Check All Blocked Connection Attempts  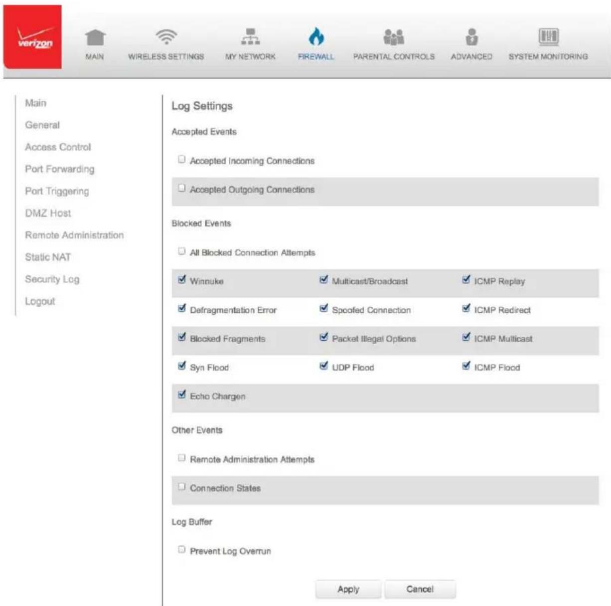181,251
